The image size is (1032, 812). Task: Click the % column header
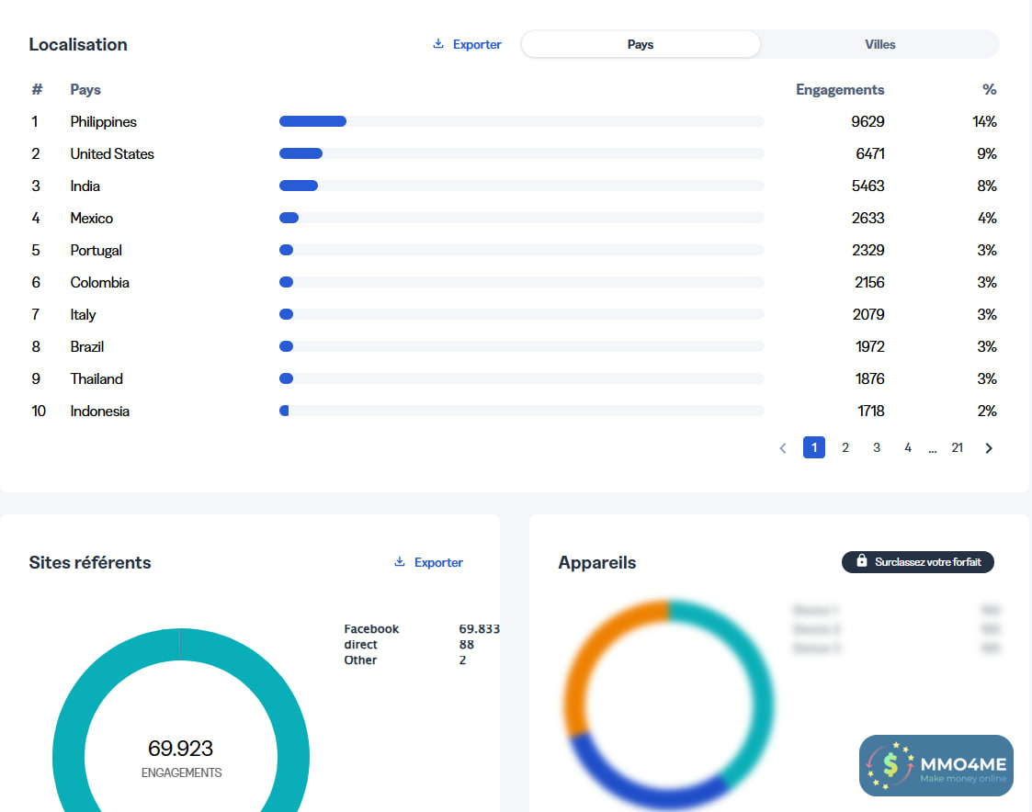coord(989,89)
